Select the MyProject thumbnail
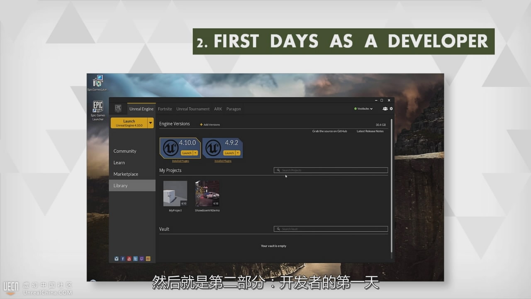531x299 pixels. (175, 194)
